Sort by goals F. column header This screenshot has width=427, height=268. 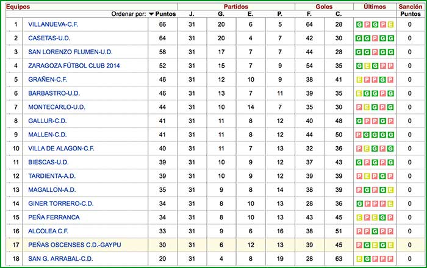pyautogui.click(x=309, y=13)
